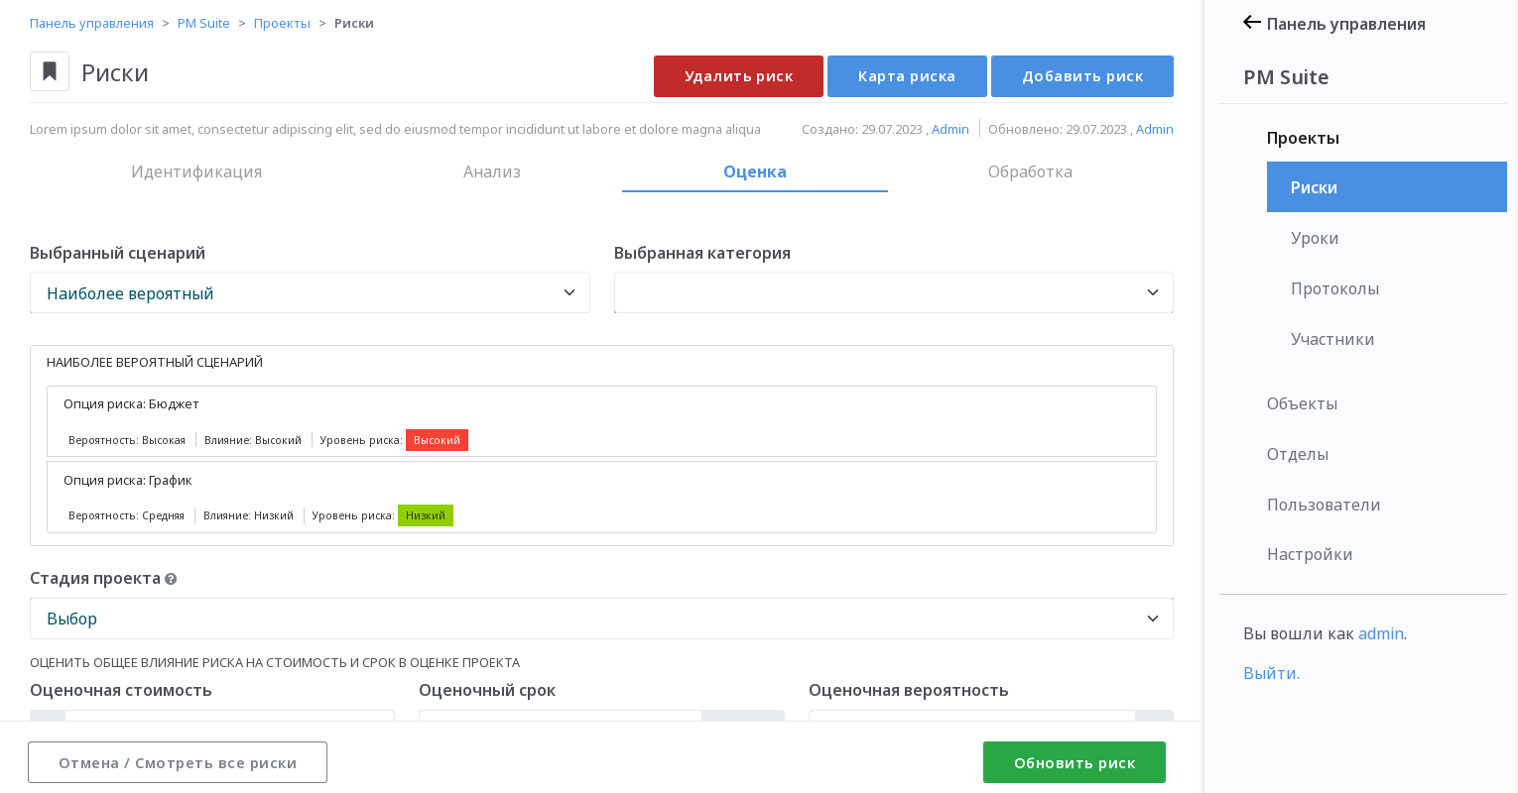Viewport: 1518px width, 793px height.
Task: Go to the Проекты breadcrumb link
Action: pyautogui.click(x=282, y=23)
